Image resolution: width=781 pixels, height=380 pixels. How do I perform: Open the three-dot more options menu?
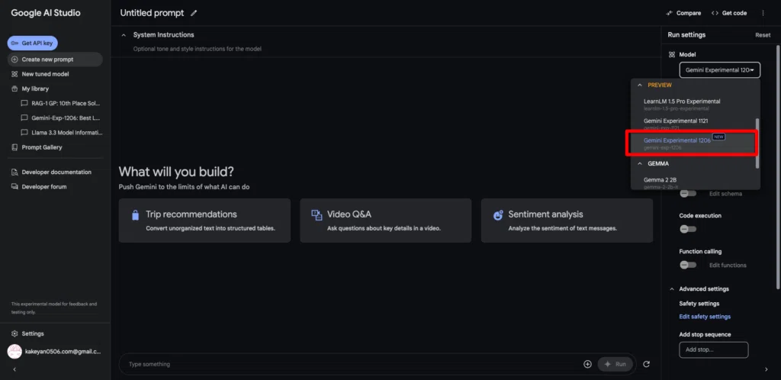point(763,14)
